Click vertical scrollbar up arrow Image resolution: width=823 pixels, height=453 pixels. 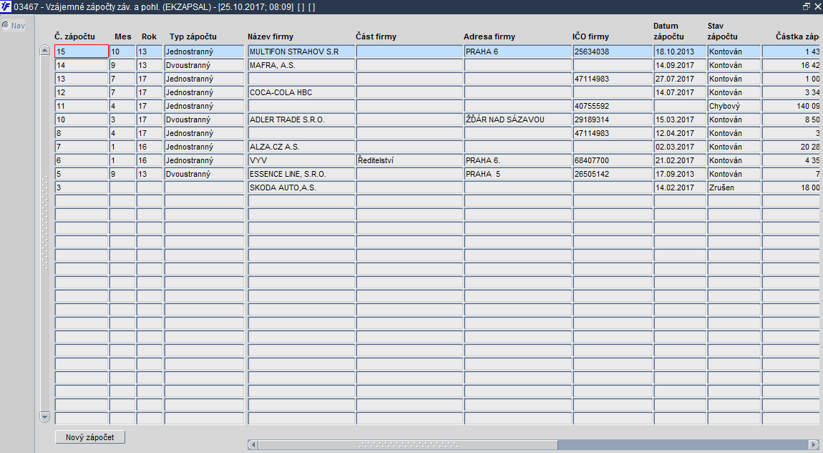pyautogui.click(x=44, y=51)
